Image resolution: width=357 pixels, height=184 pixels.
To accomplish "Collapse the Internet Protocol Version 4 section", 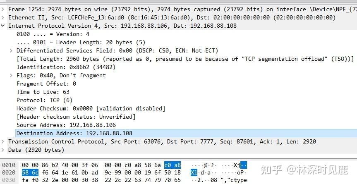I will coord(4,26).
